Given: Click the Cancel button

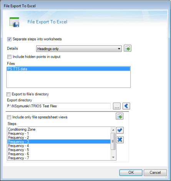Looking at the screenshot, I should tap(155, 173).
